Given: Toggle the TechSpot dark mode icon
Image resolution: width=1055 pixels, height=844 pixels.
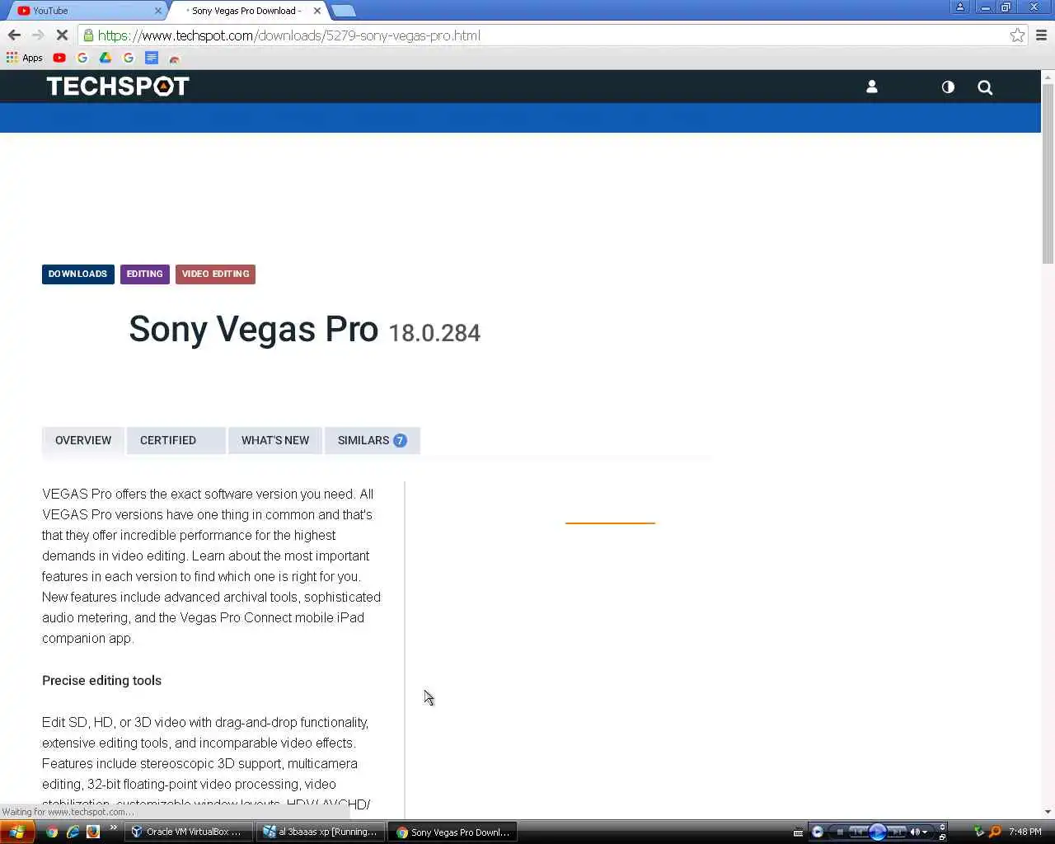Looking at the screenshot, I should [948, 87].
